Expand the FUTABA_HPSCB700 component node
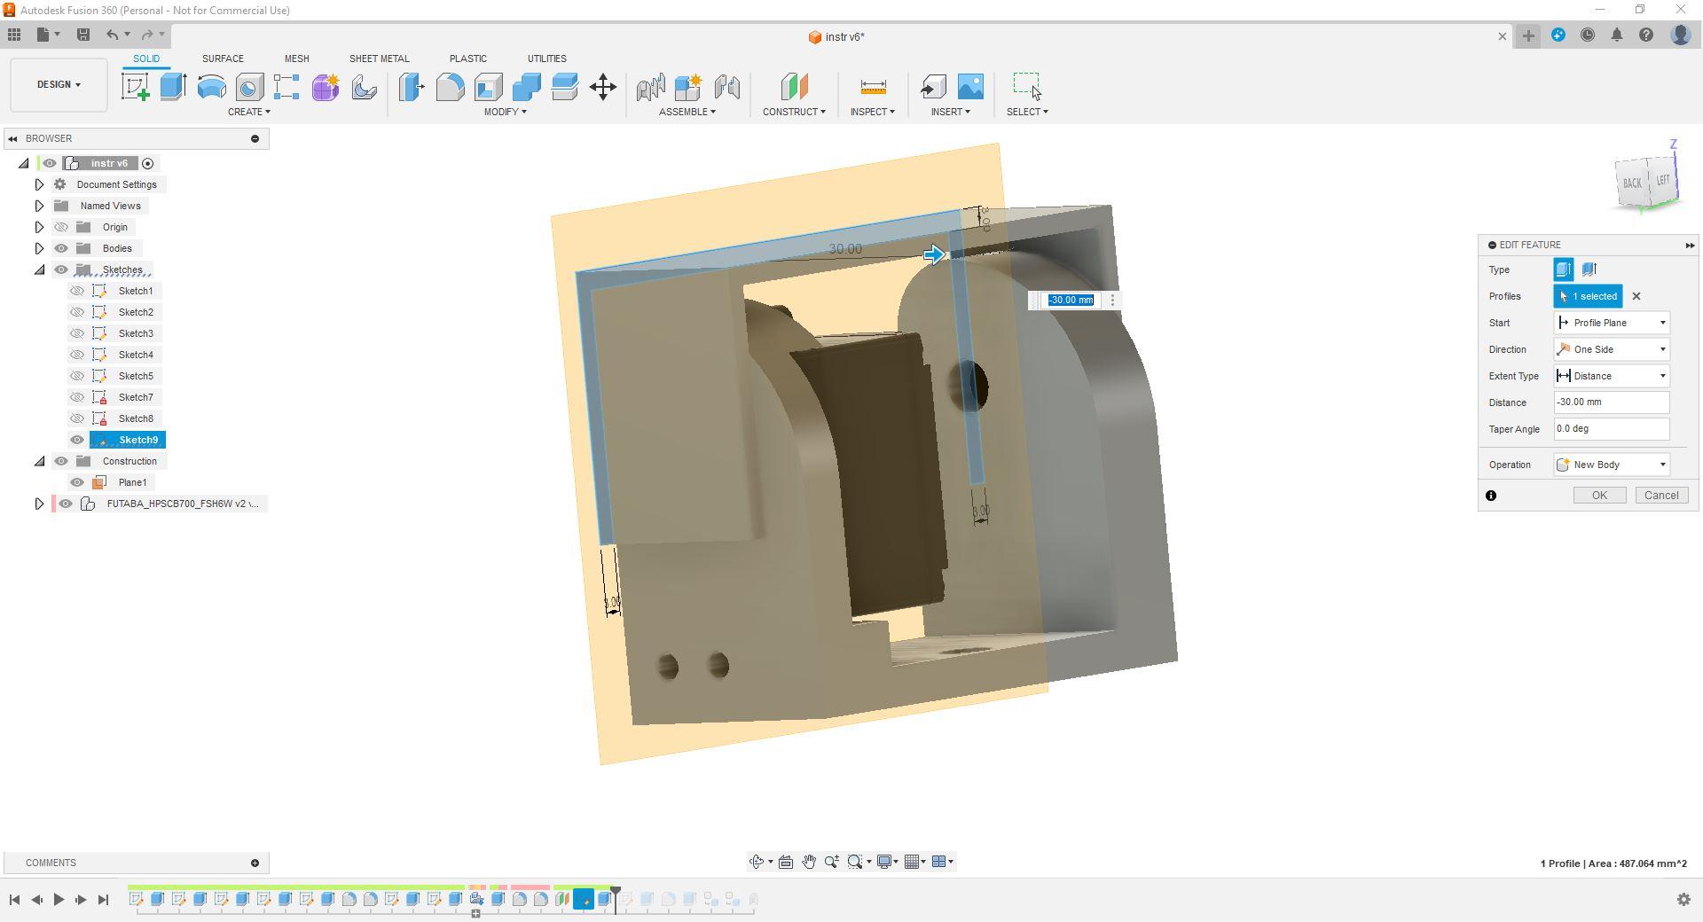1703x922 pixels. [39, 504]
